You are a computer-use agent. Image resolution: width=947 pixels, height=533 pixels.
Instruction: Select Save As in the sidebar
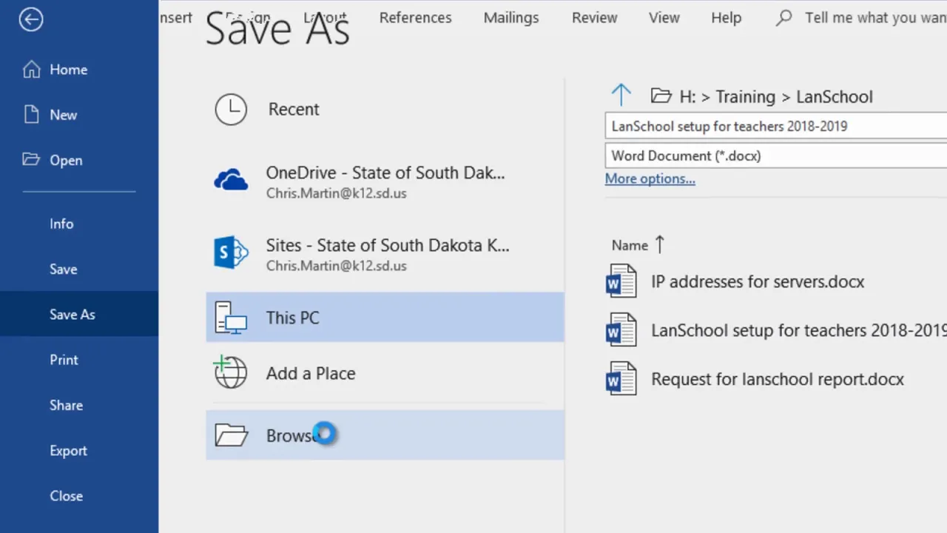(79, 314)
